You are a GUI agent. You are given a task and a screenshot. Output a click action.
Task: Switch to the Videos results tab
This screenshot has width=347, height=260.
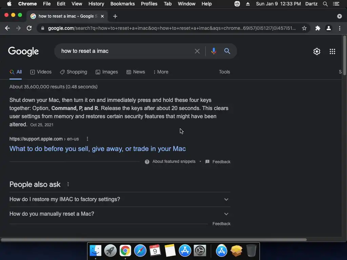(x=41, y=72)
